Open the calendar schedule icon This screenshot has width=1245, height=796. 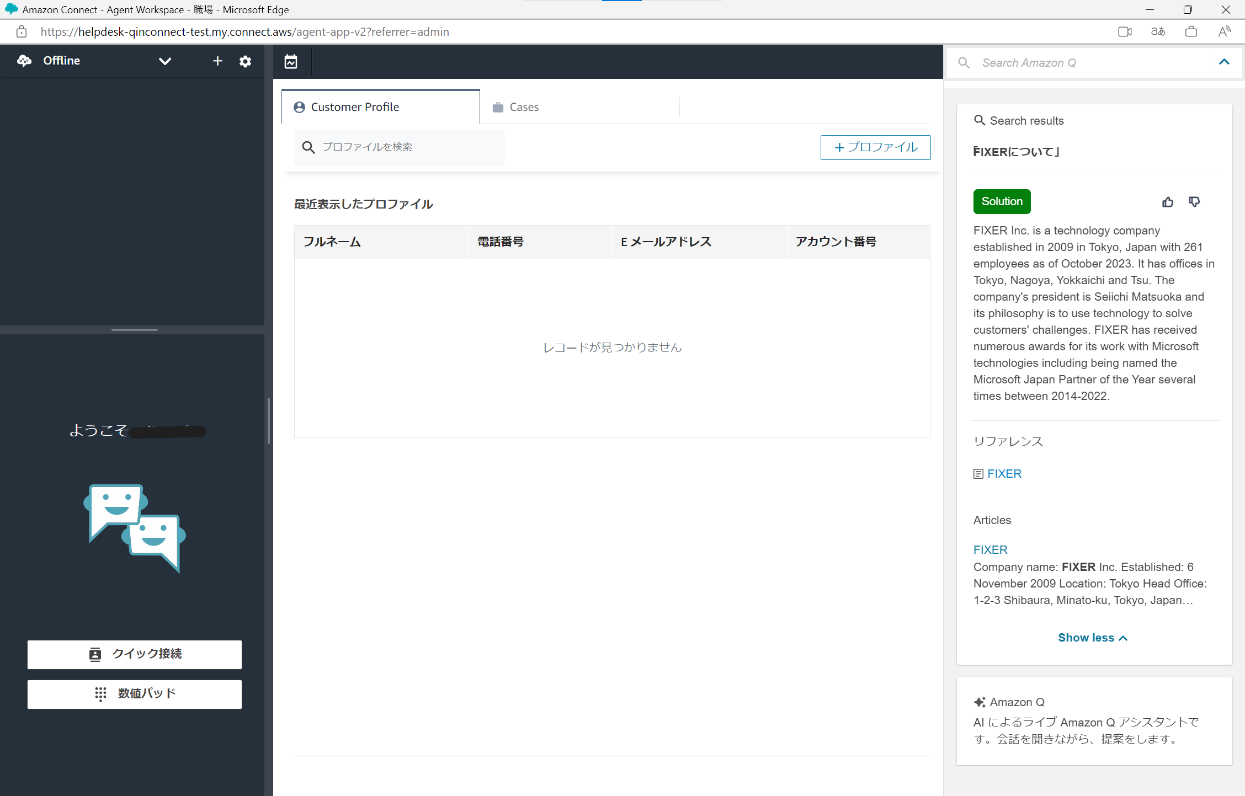coord(291,62)
